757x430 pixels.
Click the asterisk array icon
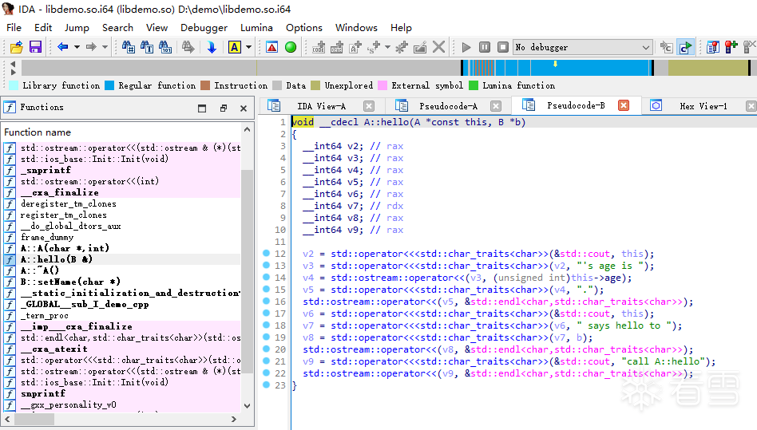[x=402, y=47]
